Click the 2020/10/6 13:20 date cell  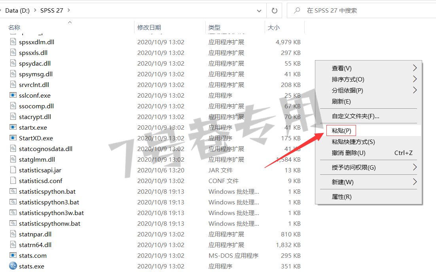[x=161, y=170]
